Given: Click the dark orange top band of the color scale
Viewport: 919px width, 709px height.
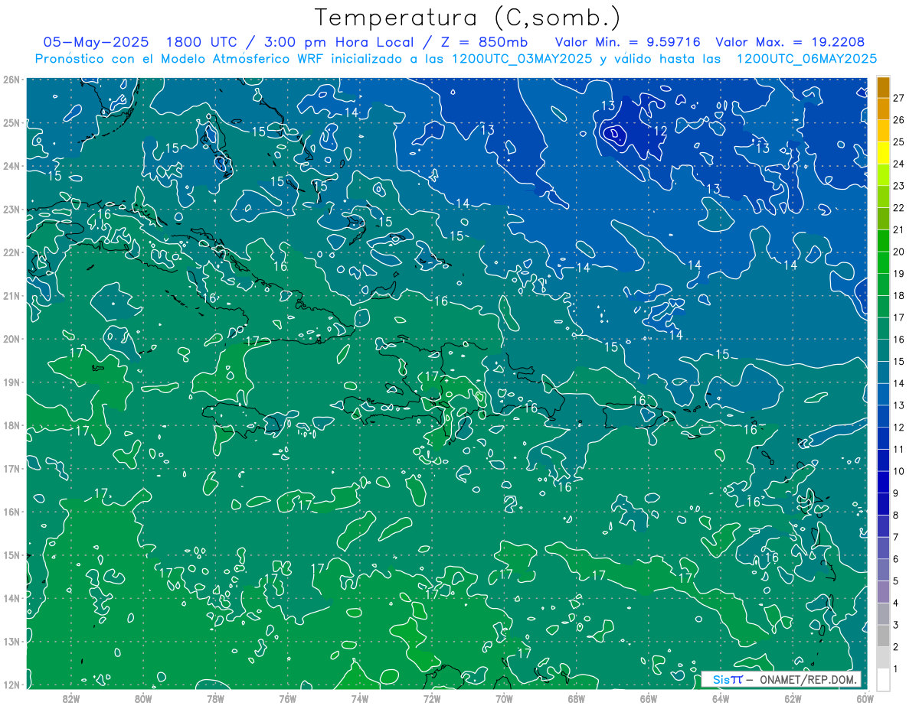Looking at the screenshot, I should pos(883,86).
